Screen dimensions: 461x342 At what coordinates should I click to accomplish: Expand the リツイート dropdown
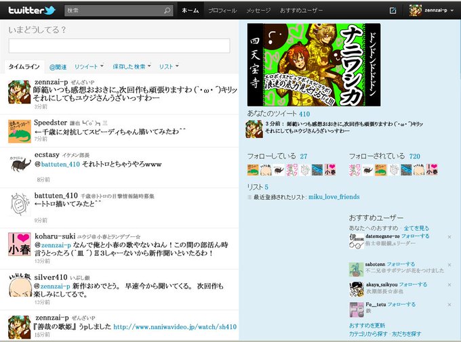[89, 66]
